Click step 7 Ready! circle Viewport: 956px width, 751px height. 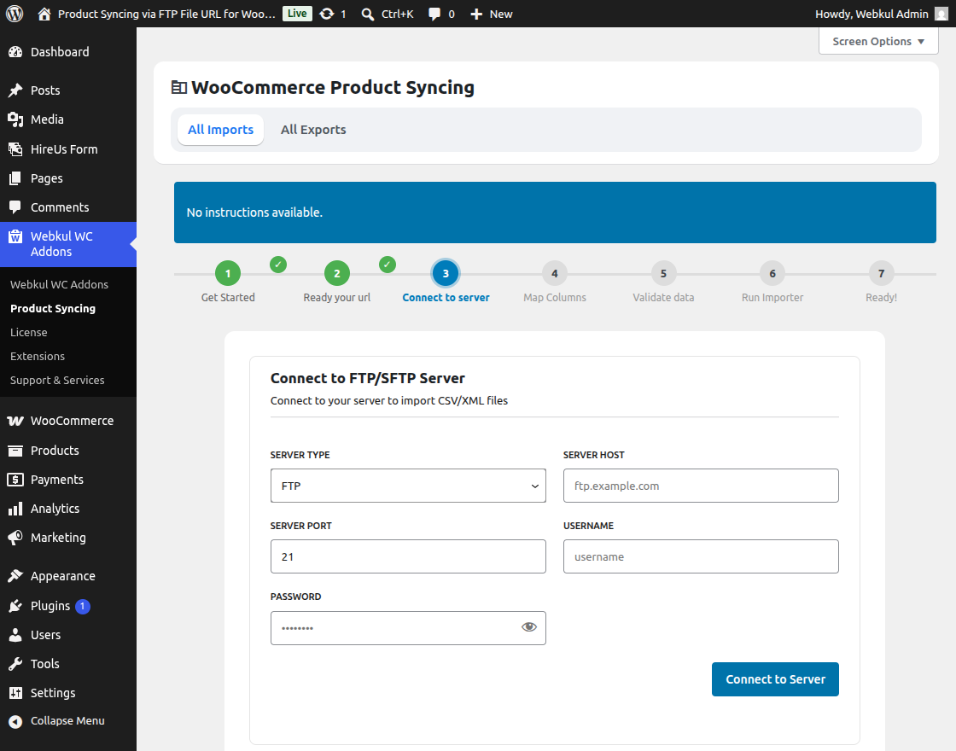881,274
